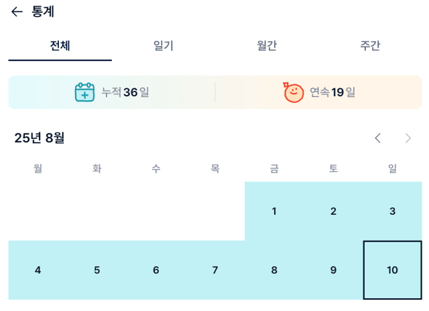Select the 월간 tab
The height and width of the screenshot is (311, 429).
coord(267,45)
